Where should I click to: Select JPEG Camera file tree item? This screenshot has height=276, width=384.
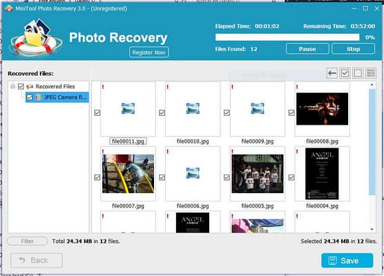[57, 97]
